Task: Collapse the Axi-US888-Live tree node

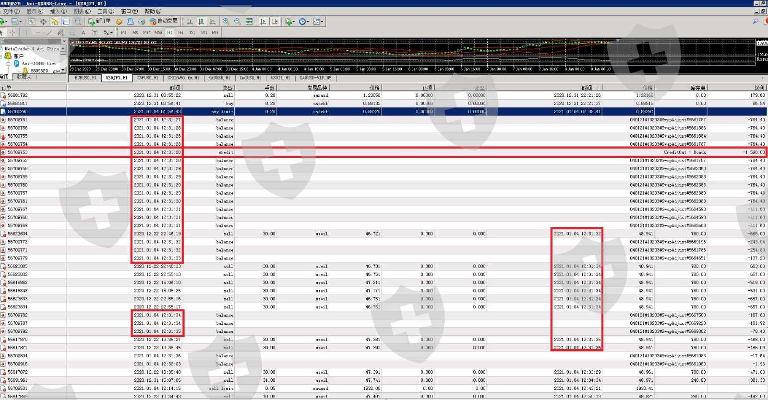Action: coord(8,63)
